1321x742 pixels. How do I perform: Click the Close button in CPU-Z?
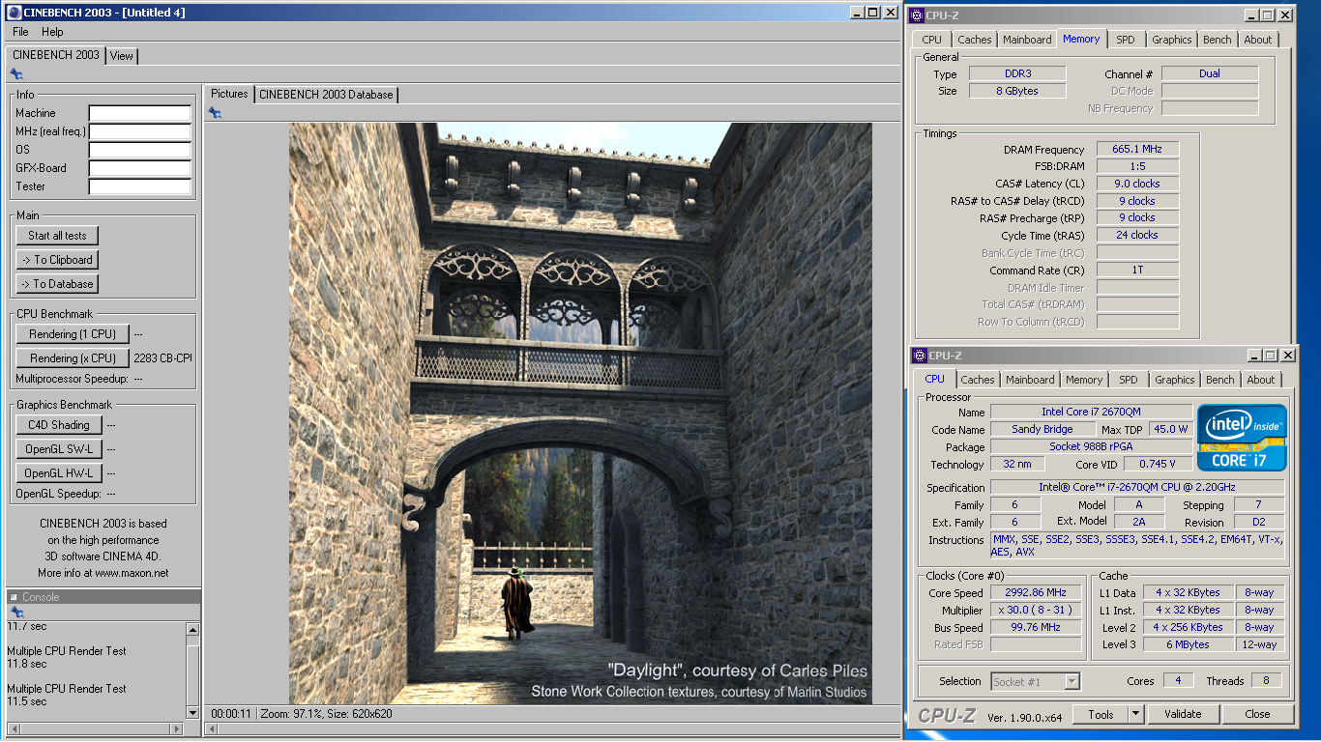pos(1257,714)
